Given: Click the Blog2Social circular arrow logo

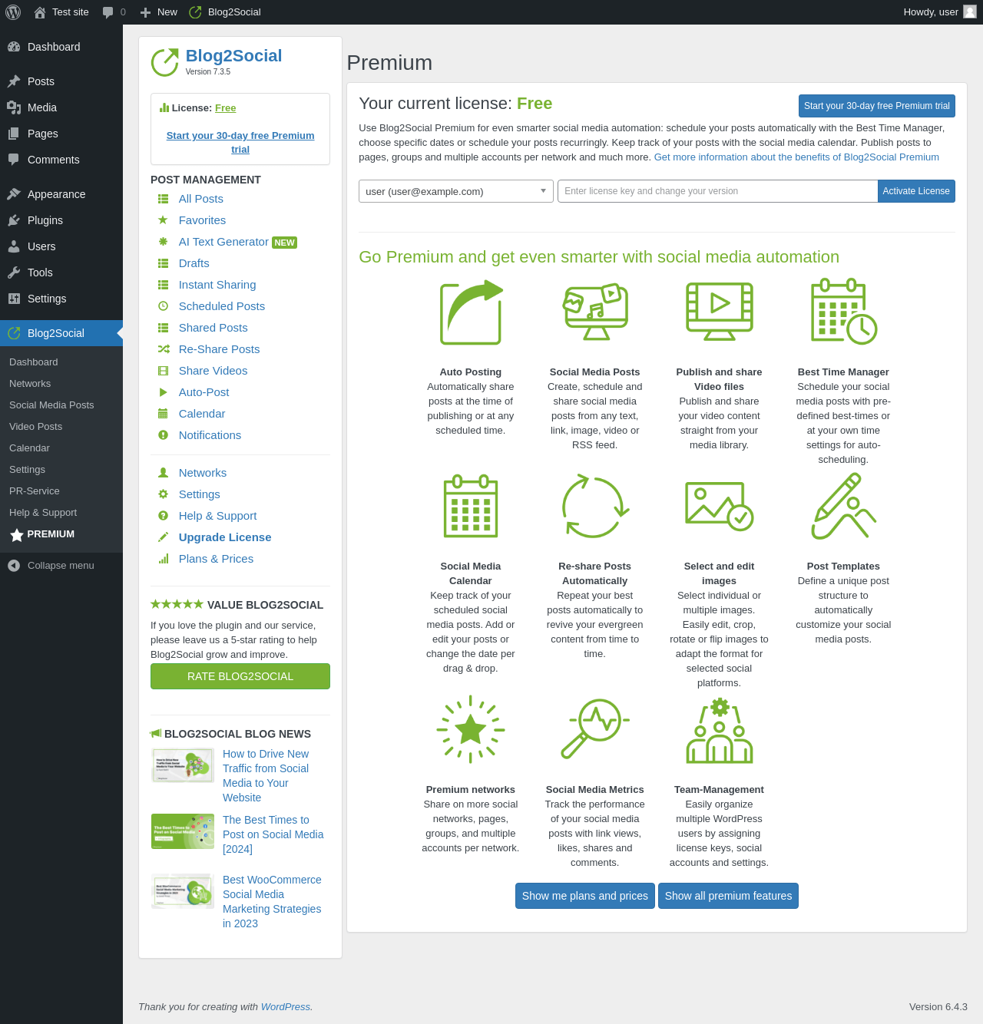Looking at the screenshot, I should pos(164,62).
